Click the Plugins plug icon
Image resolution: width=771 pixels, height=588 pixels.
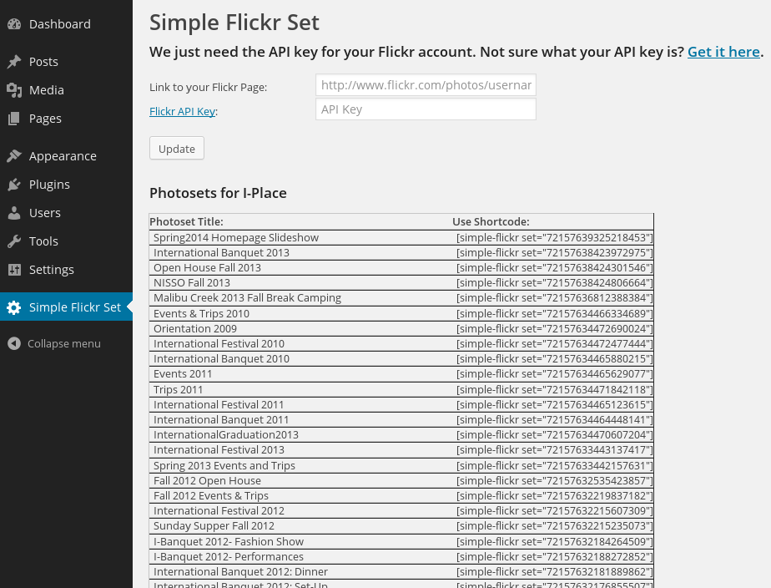tap(14, 185)
